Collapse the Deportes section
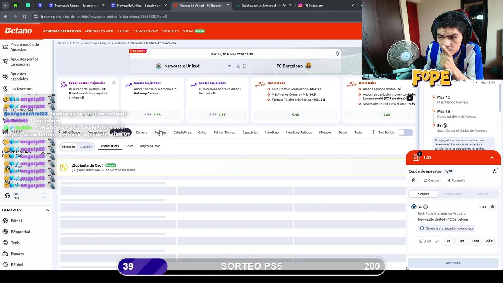503x283 pixels. [48, 210]
